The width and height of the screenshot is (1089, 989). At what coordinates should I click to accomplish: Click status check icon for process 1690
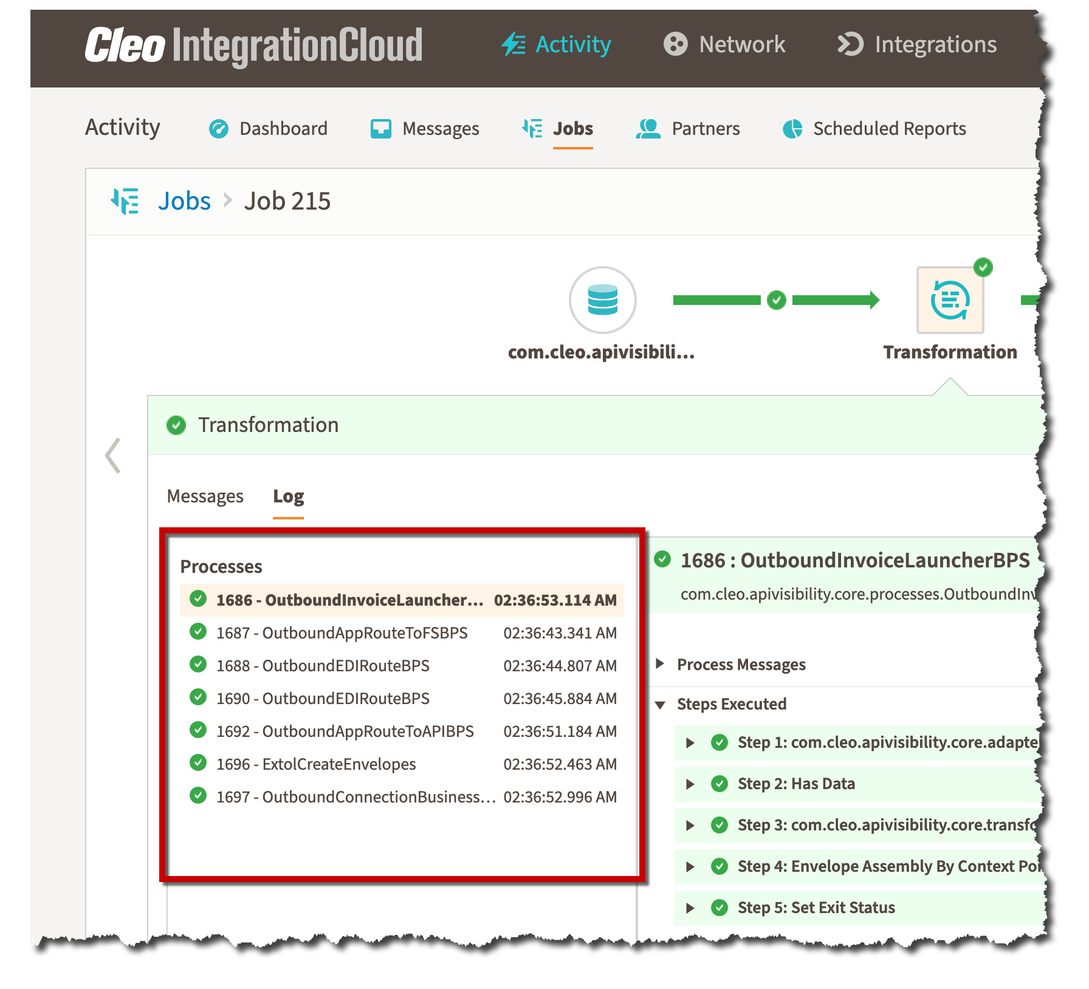(x=198, y=697)
